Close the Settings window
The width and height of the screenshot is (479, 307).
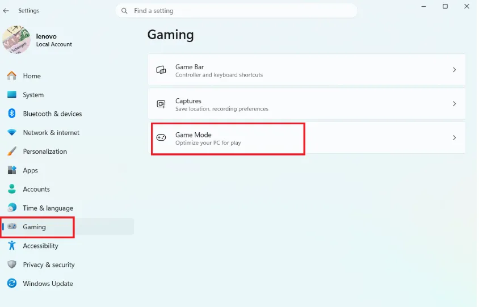tap(467, 6)
